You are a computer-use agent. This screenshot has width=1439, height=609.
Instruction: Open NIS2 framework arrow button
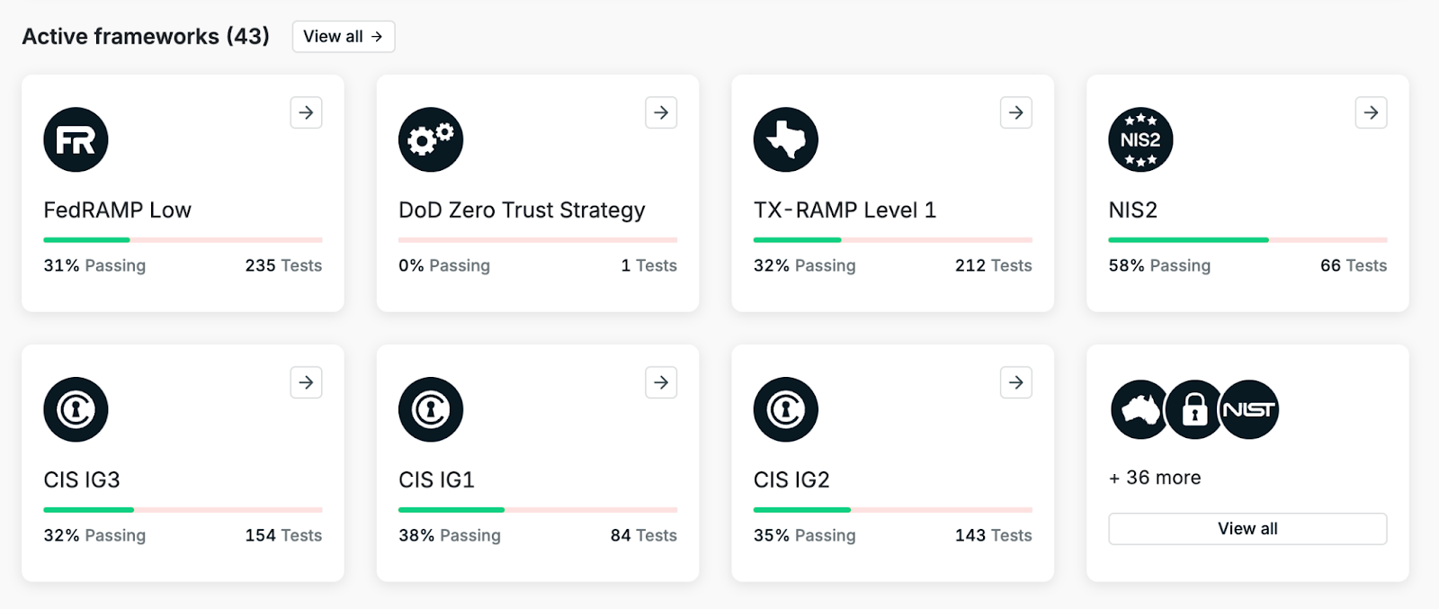tap(1371, 112)
